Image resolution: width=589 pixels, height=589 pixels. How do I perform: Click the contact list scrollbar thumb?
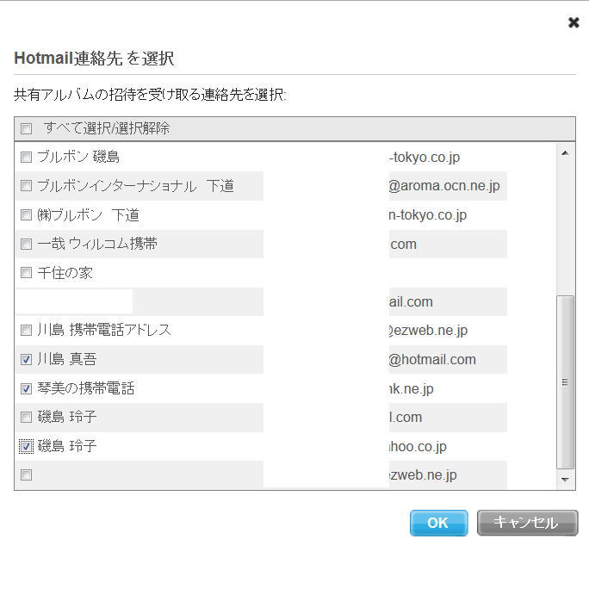[565, 382]
